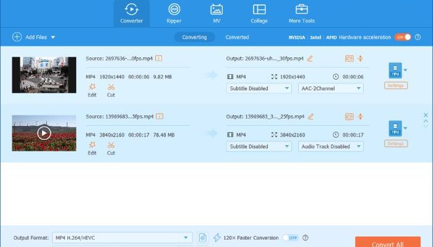The height and width of the screenshot is (247, 433).
Task: Open metadata editor for 2697636 output
Action: 349,59
